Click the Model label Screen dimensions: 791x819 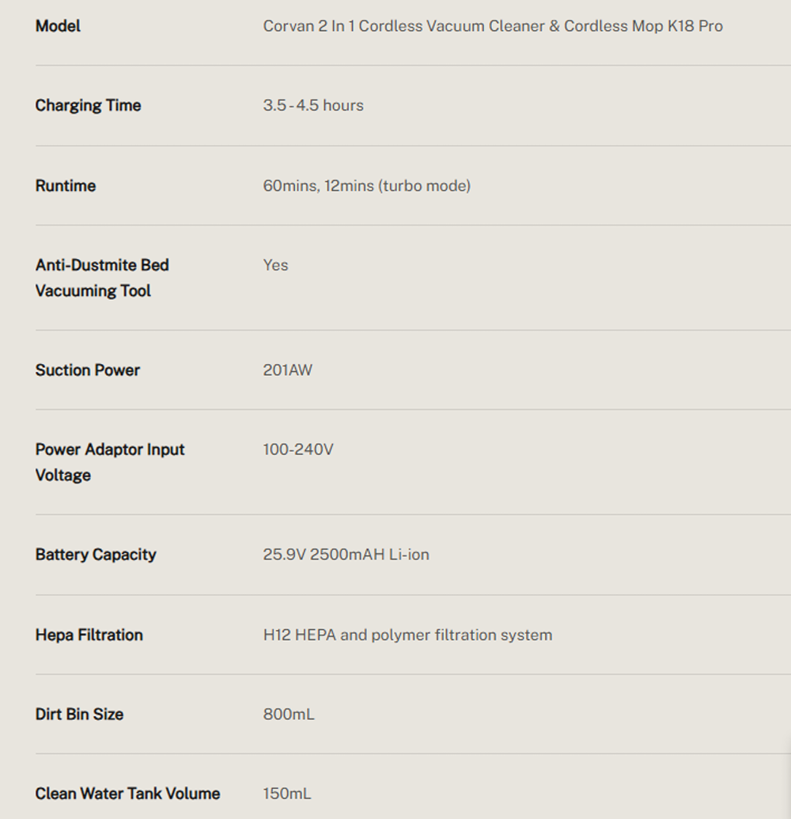[58, 26]
